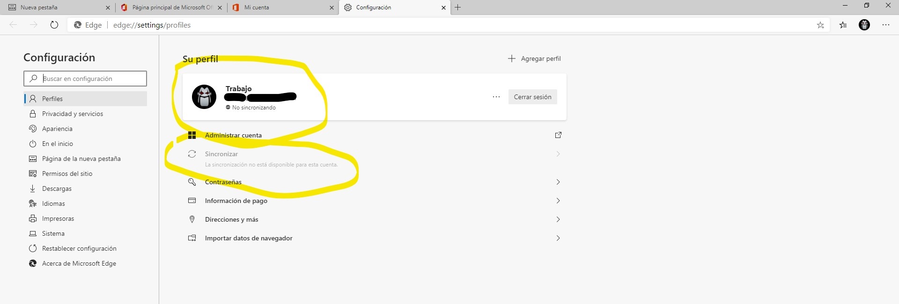899x304 pixels.
Task: Open more options dots for Trabajo profile
Action: click(x=496, y=97)
